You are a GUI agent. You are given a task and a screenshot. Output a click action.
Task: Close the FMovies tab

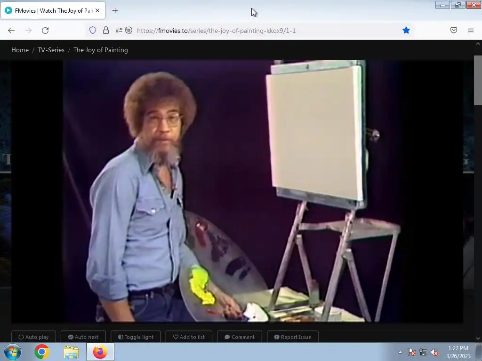(x=97, y=10)
